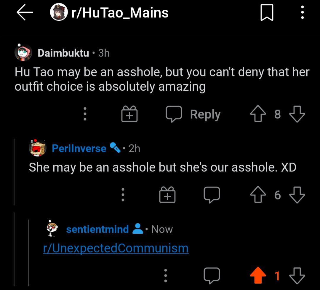Downvote Daimbuktu's comment
The height and width of the screenshot is (290, 320).
pos(297,114)
